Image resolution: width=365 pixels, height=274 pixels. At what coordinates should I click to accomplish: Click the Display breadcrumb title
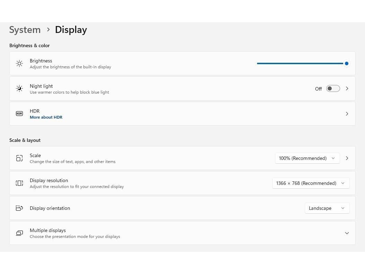pos(71,30)
